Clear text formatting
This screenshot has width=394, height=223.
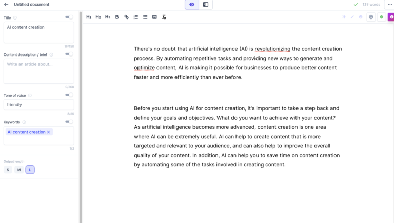(x=164, y=17)
